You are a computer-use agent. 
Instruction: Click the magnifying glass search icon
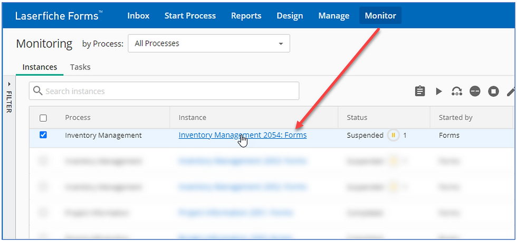coord(38,90)
